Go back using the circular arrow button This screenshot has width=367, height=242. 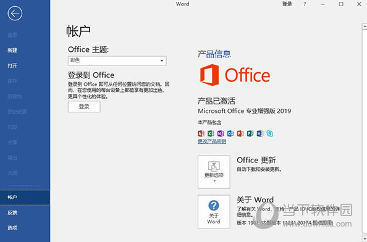coord(15,14)
